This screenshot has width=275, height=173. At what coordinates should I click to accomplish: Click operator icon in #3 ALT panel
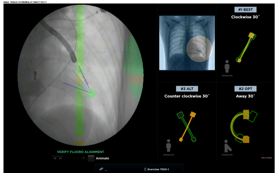coord(168,145)
